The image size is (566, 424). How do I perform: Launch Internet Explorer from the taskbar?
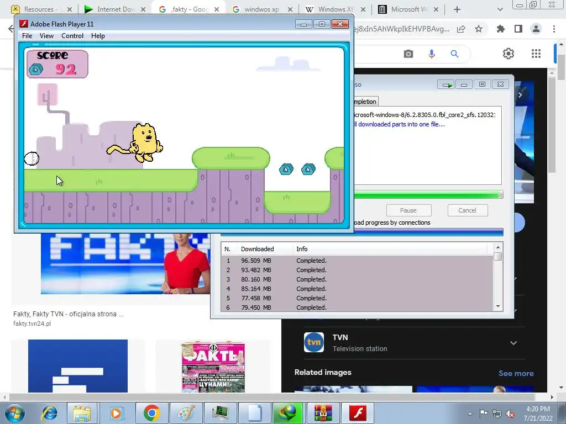tap(49, 413)
